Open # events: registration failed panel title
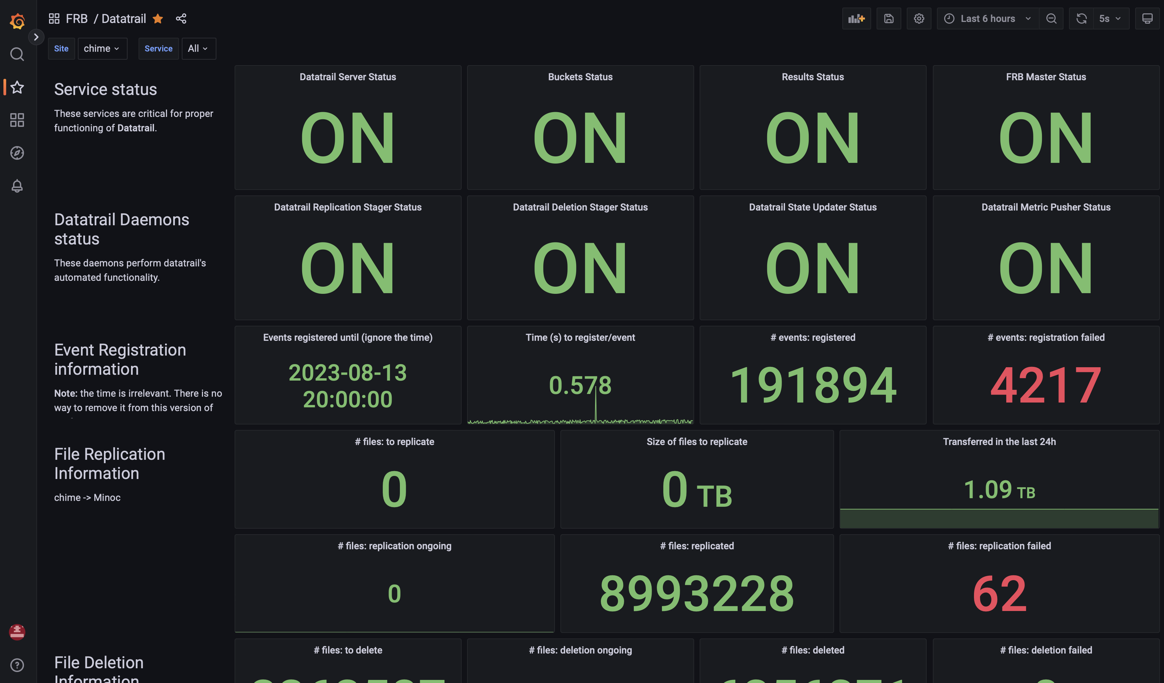The width and height of the screenshot is (1164, 683). [1046, 338]
